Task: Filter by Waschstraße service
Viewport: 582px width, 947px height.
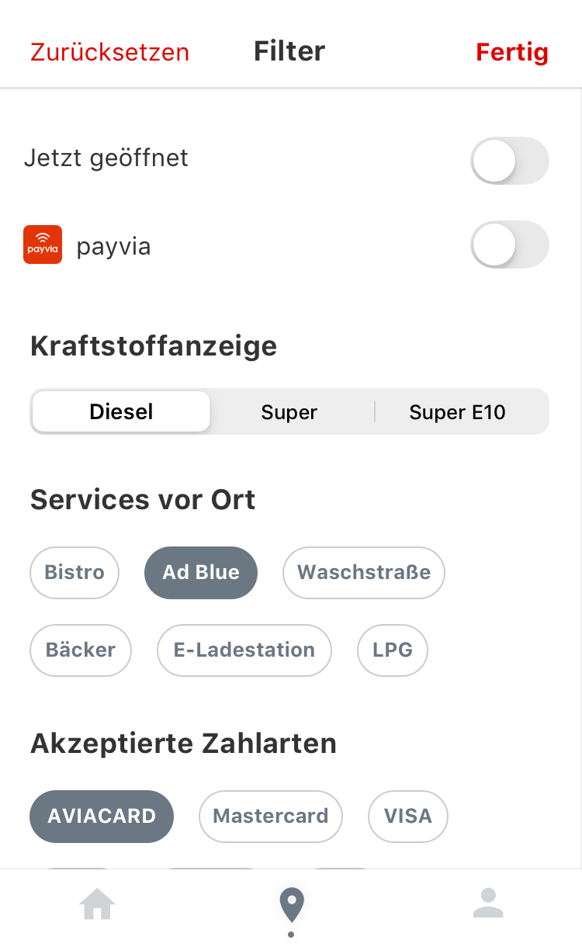Action: pos(364,573)
